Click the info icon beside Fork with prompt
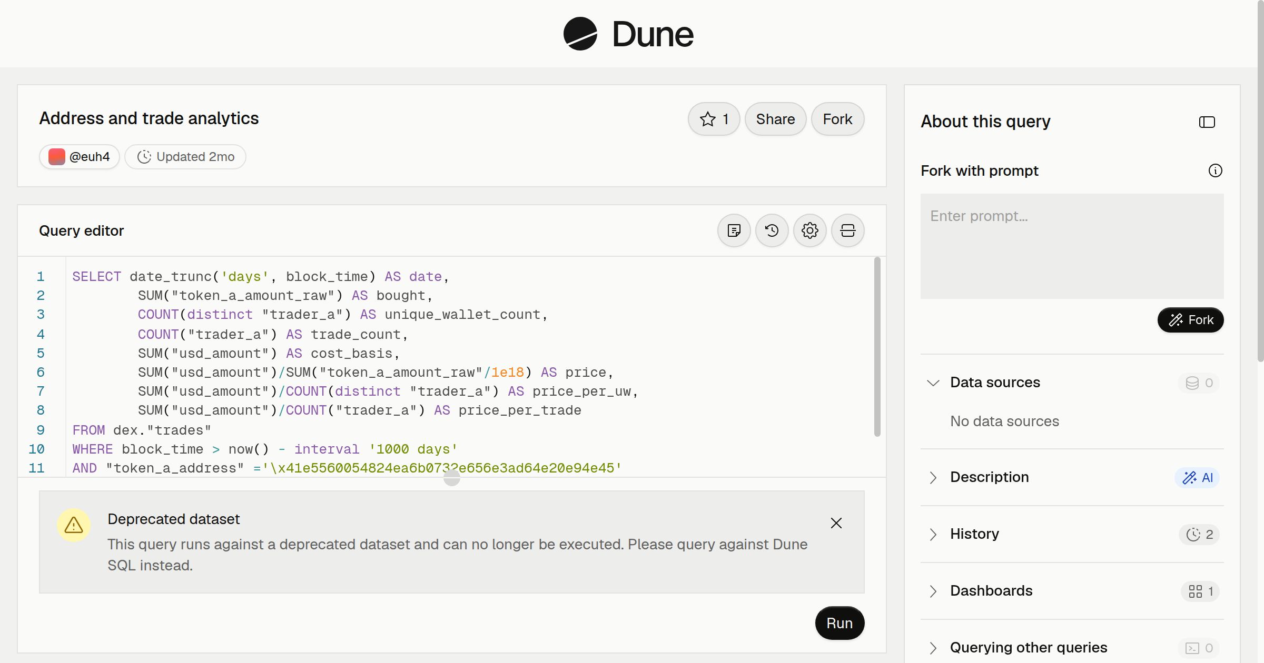 1216,170
